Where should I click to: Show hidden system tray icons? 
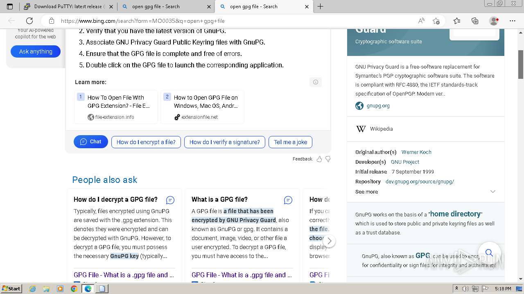click(x=457, y=289)
